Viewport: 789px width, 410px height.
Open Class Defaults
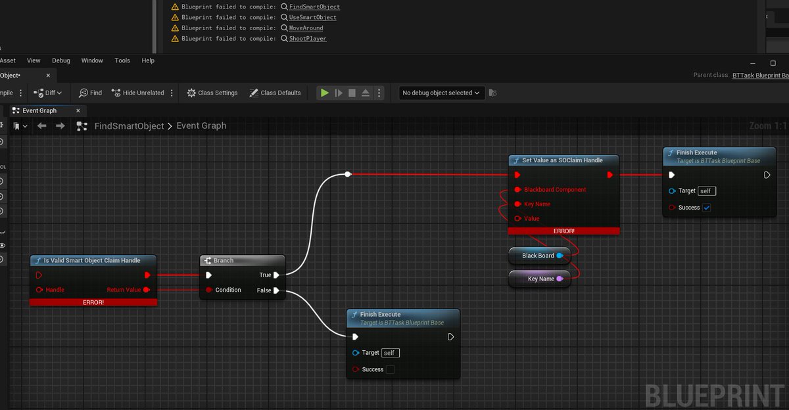coord(275,93)
